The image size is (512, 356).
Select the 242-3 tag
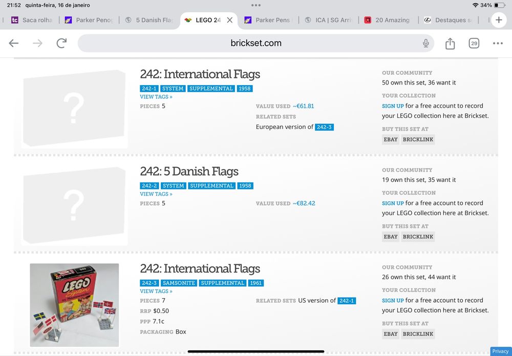[149, 283]
